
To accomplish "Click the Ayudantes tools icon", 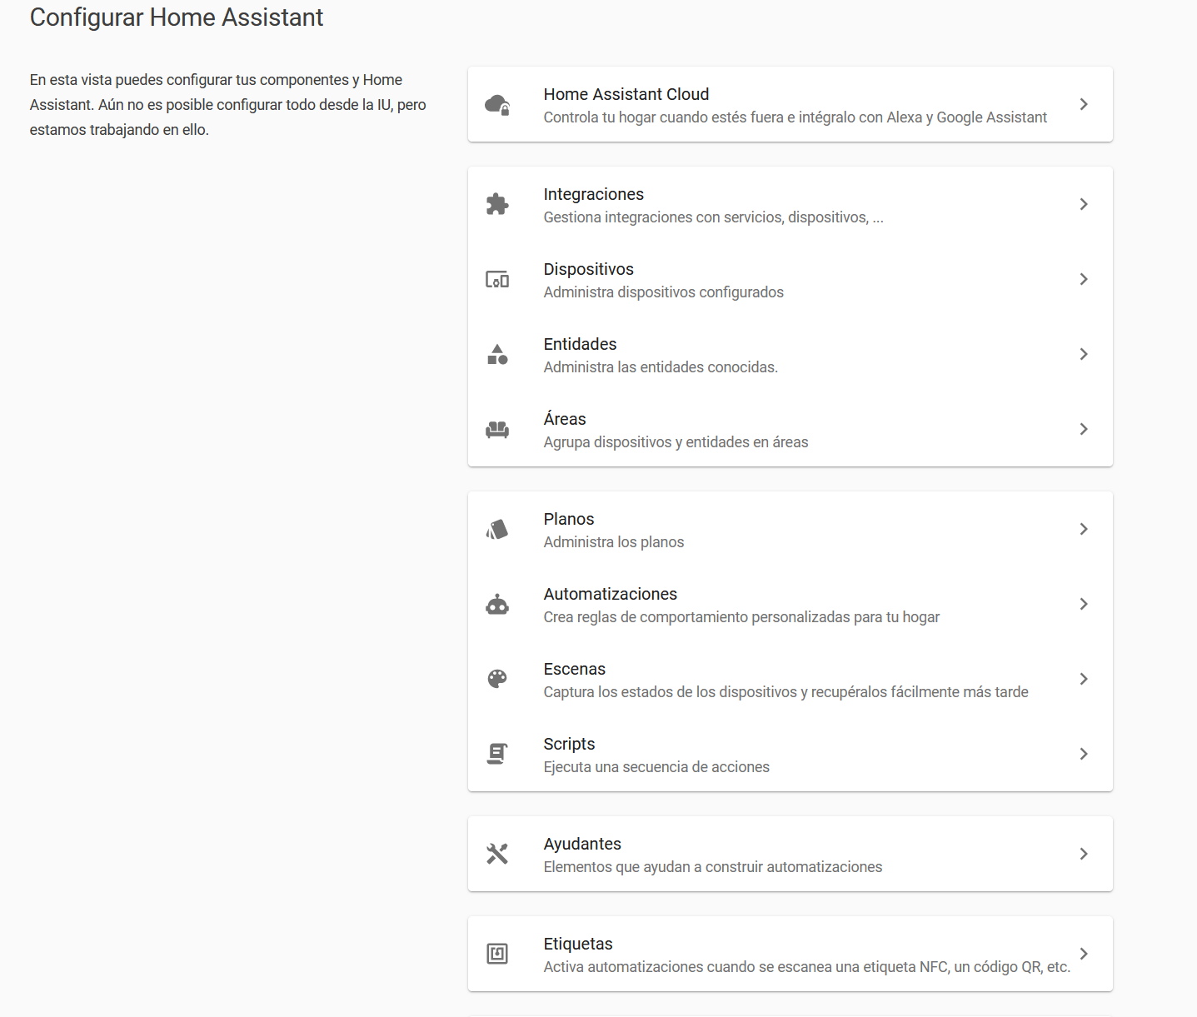I will pyautogui.click(x=497, y=854).
